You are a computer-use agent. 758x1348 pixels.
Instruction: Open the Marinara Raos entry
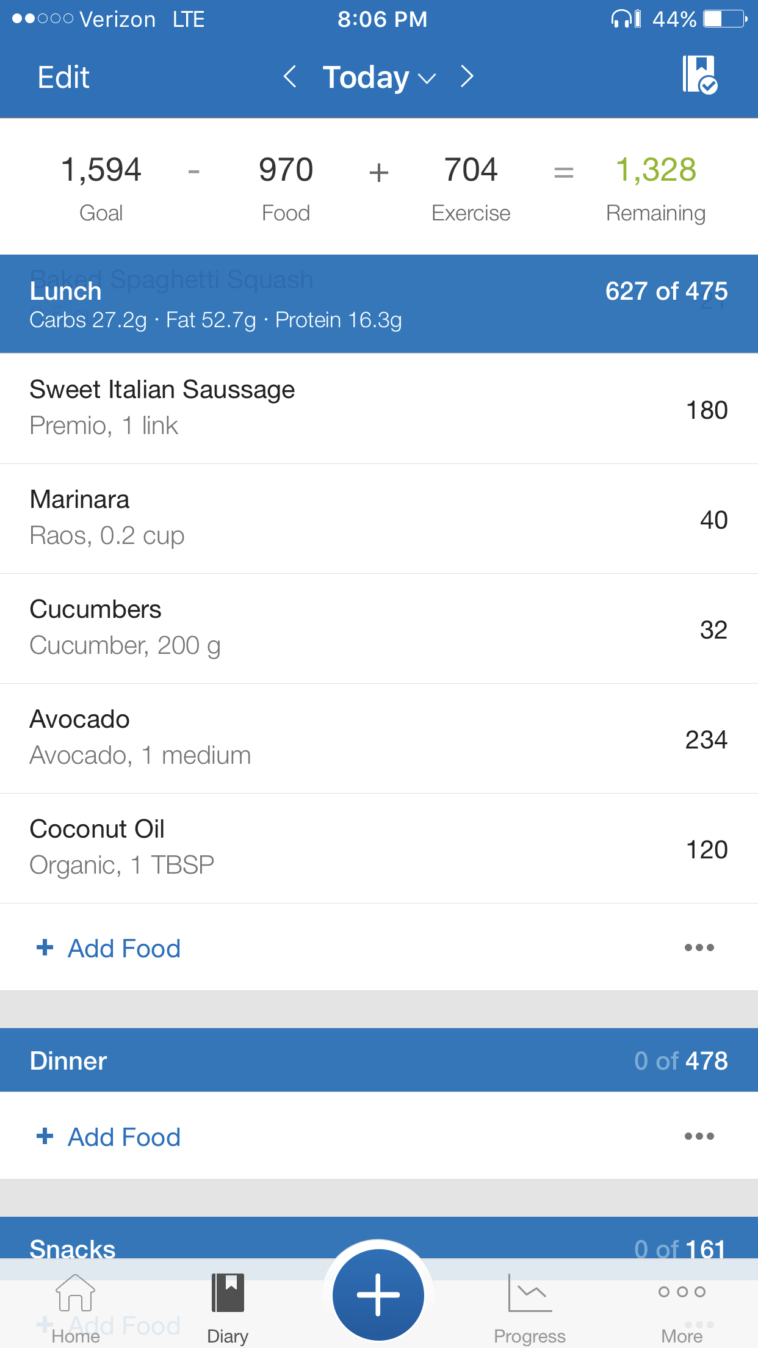pyautogui.click(x=378, y=518)
